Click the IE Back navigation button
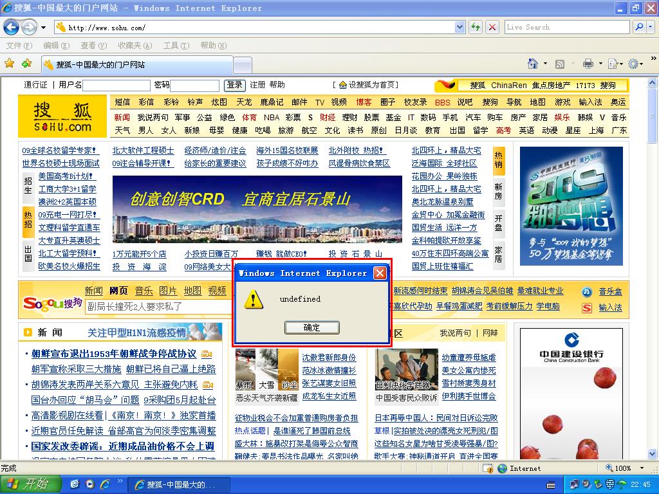 click(12, 28)
